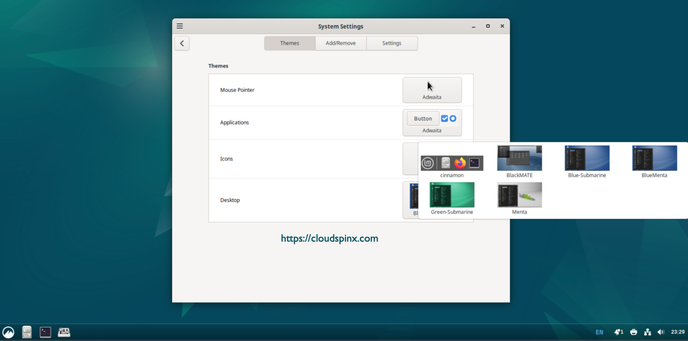Open the printer status tray icon

point(633,332)
